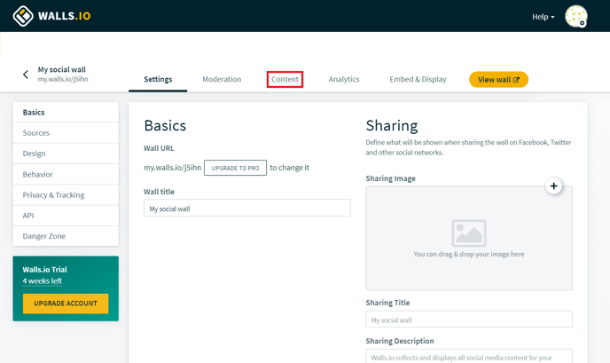Switch to the Moderation tab

coord(222,80)
